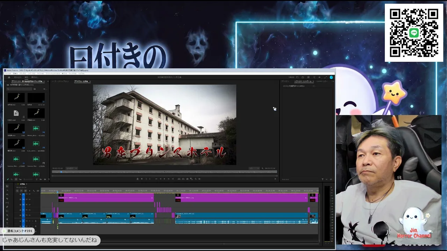Solo the A1 audio track
This screenshot has width=447, height=251.
[x=32, y=221]
